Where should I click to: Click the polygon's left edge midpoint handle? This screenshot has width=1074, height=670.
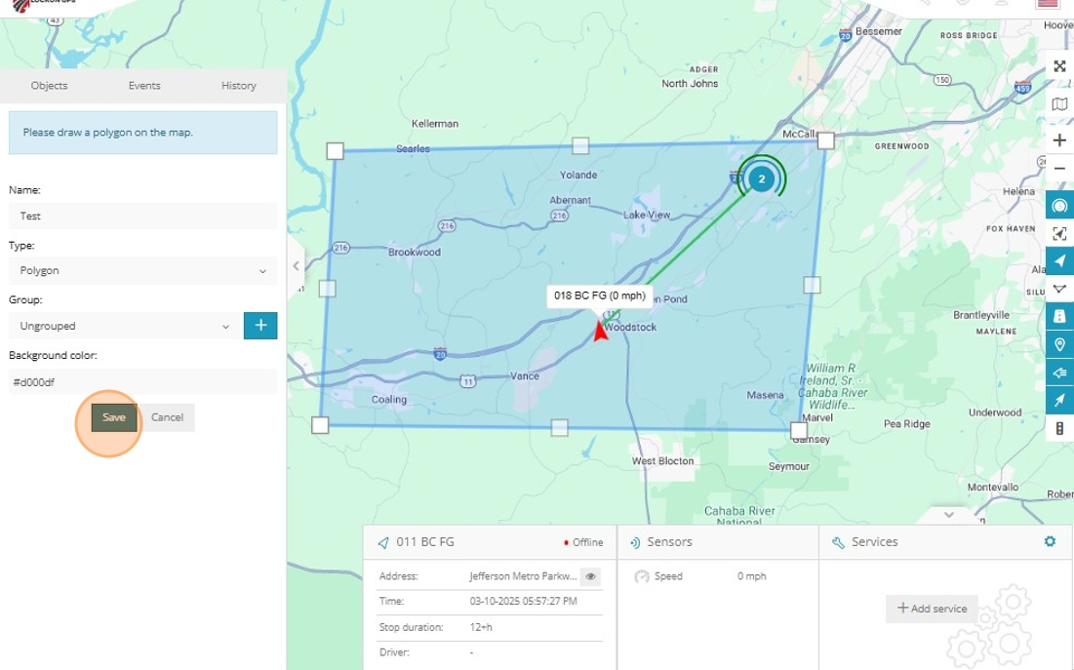click(x=328, y=289)
